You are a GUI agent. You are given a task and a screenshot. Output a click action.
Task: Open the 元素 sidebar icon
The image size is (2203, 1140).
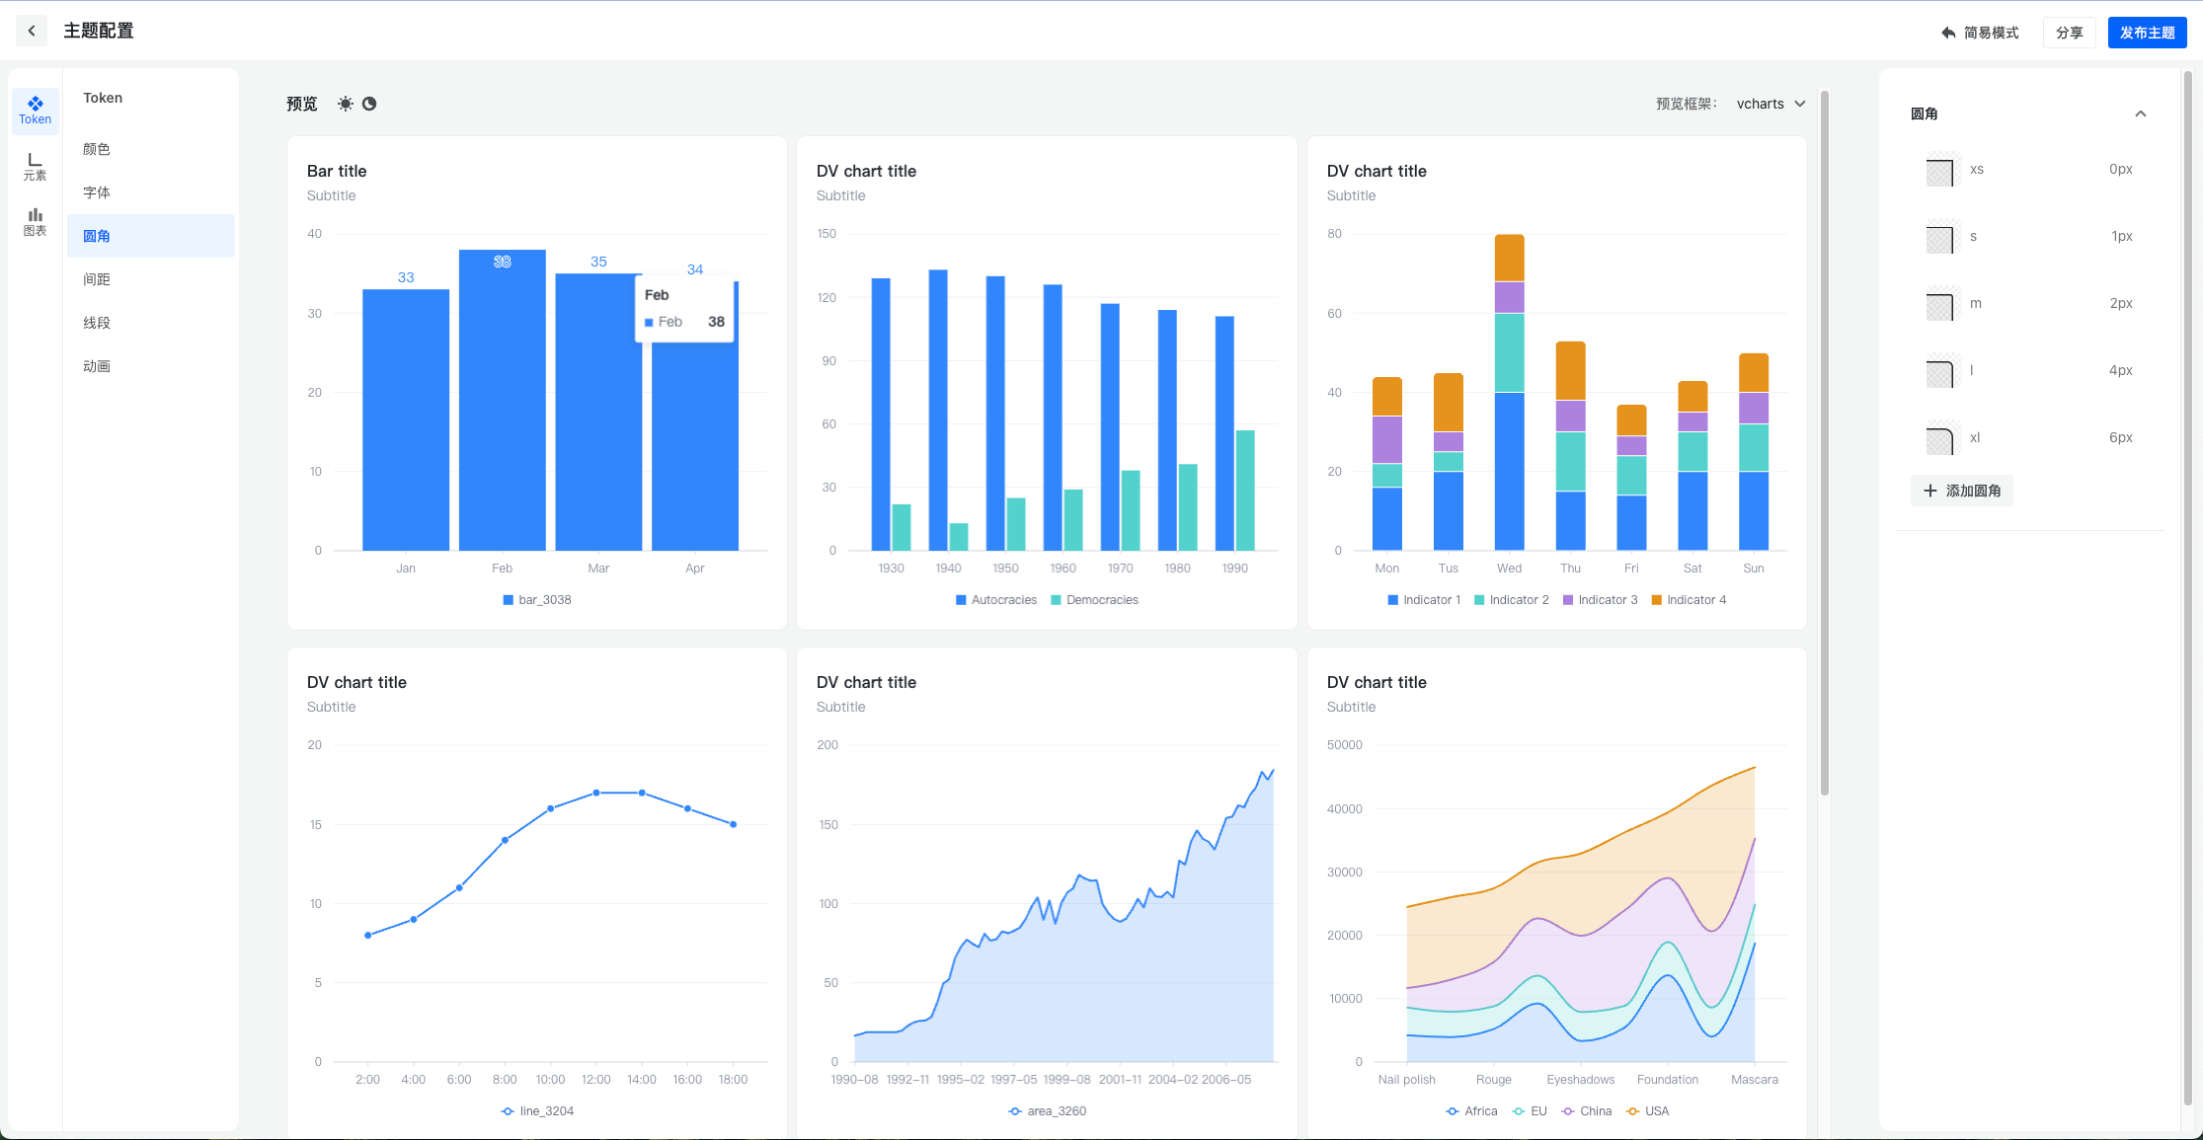click(36, 166)
